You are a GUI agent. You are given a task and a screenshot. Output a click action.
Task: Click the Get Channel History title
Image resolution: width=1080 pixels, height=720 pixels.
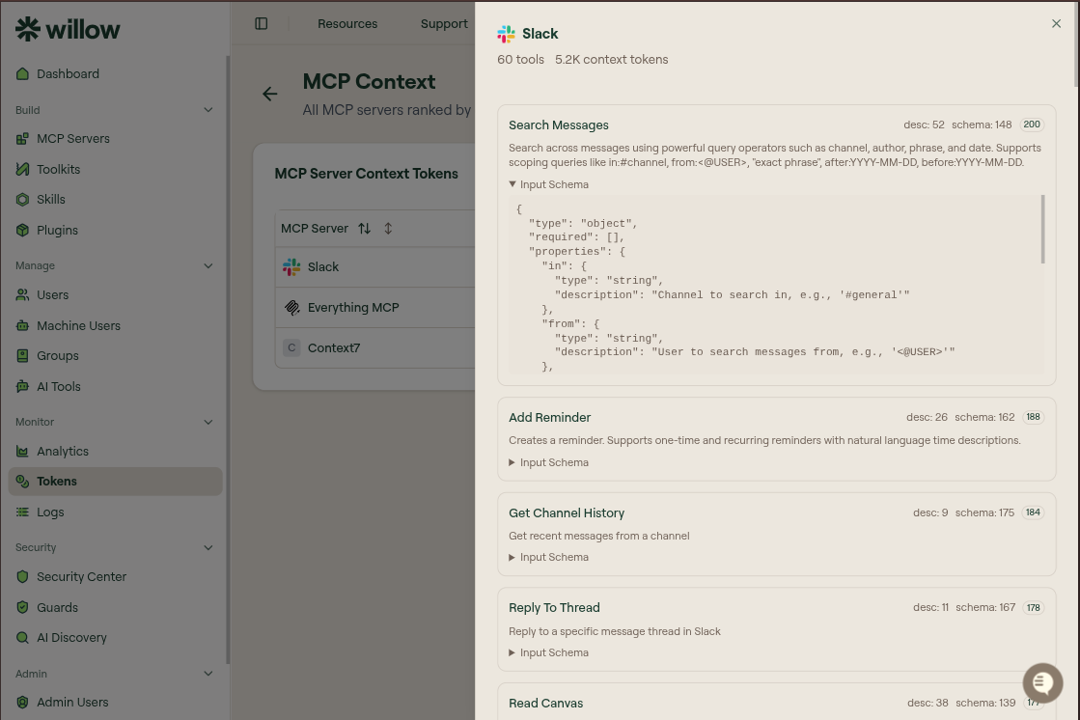567,512
